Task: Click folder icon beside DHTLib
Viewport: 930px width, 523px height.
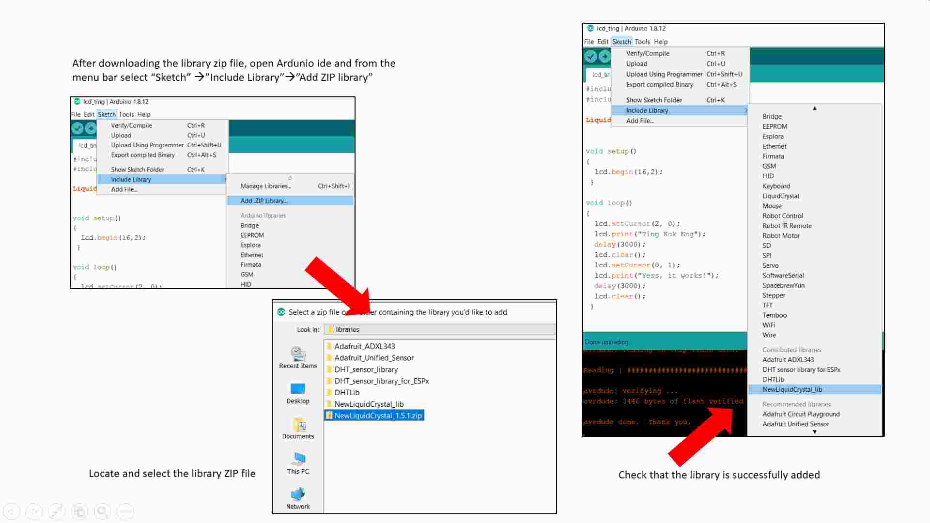Action: tap(329, 392)
